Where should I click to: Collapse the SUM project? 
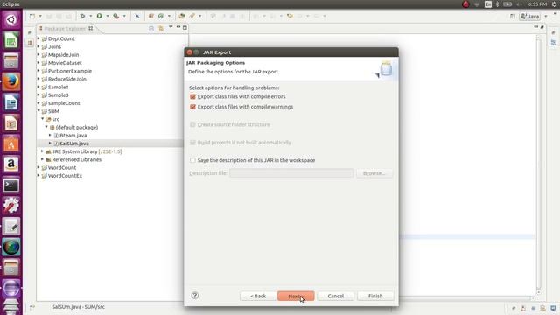(38, 111)
